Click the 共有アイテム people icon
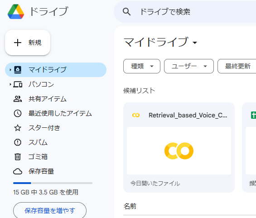256x218 pixels. tap(18, 99)
